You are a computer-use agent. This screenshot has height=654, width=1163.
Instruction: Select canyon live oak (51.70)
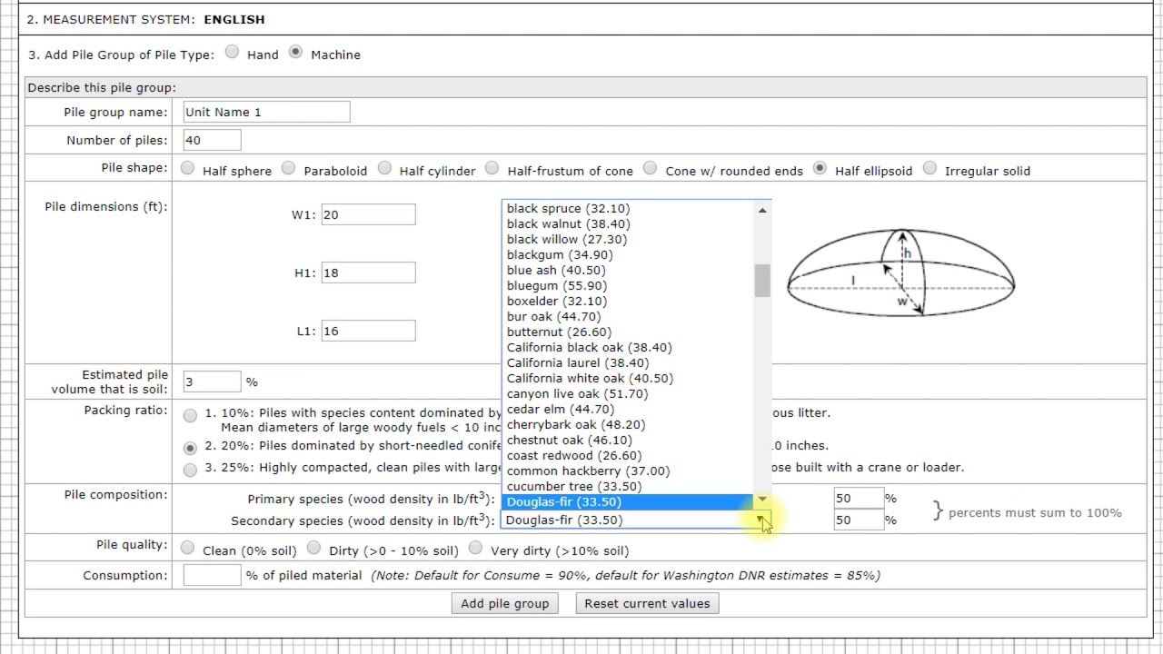[628, 393]
